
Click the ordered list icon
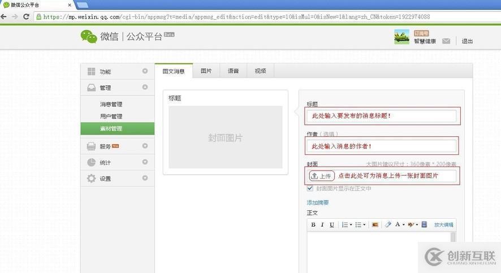coord(345,225)
